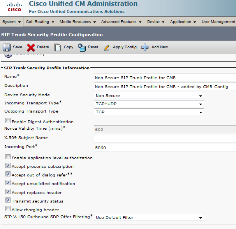
Task: Check Allow charging header
Action: [8, 209]
